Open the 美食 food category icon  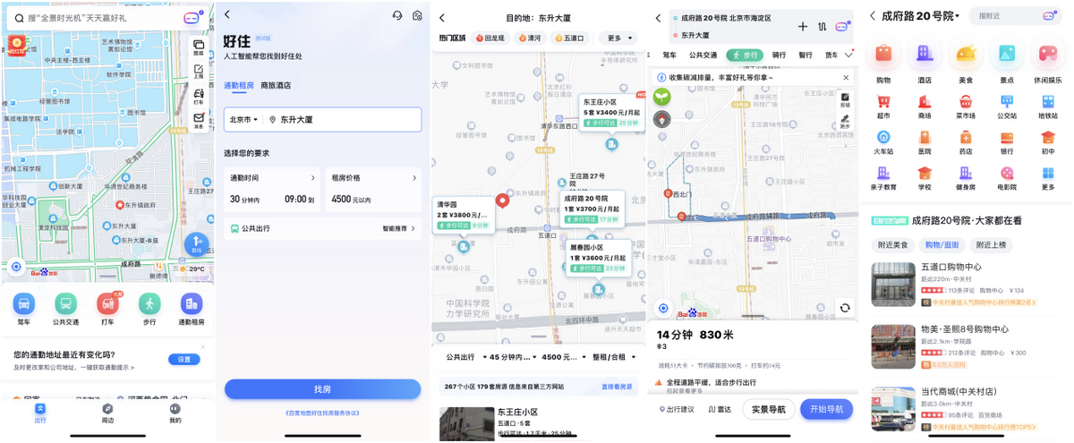[966, 63]
